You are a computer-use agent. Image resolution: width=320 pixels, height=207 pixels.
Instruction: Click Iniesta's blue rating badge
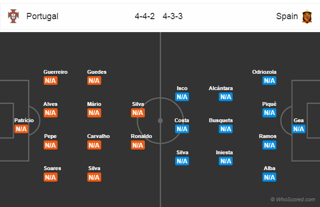[225, 161]
